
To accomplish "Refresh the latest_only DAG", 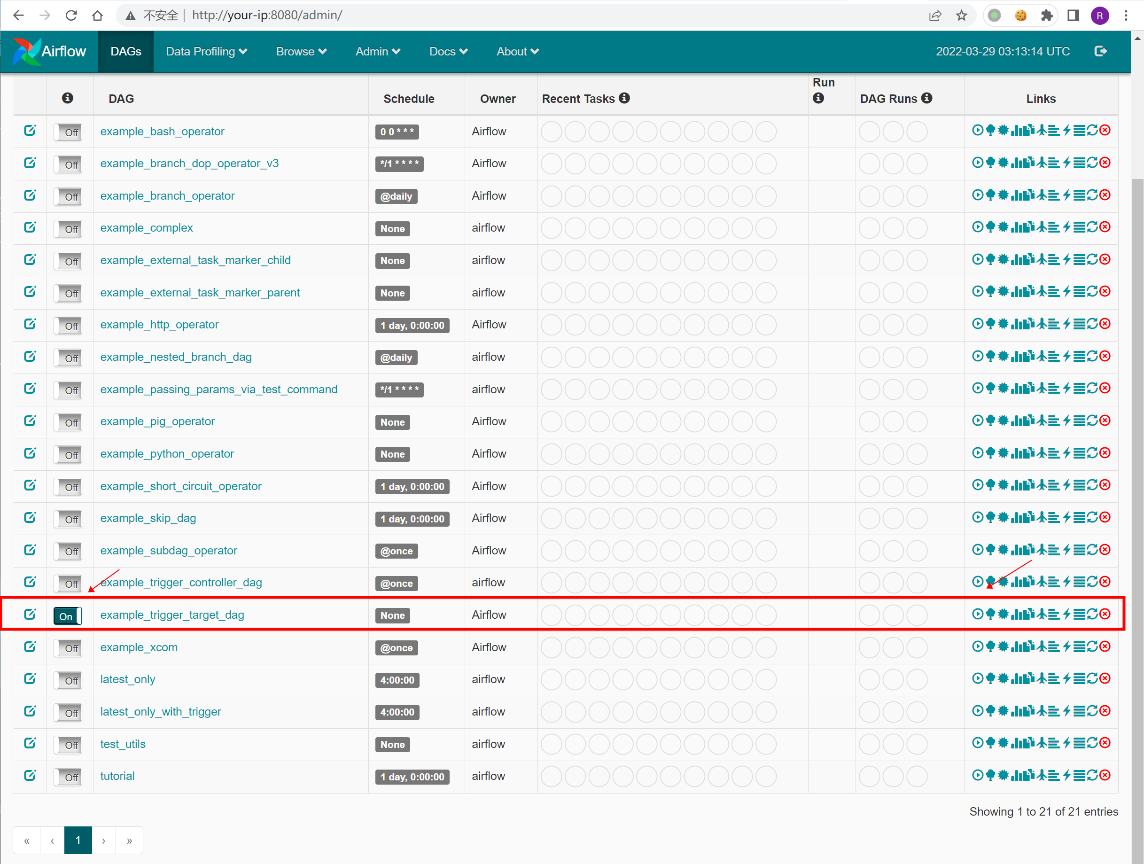I will (x=1092, y=678).
